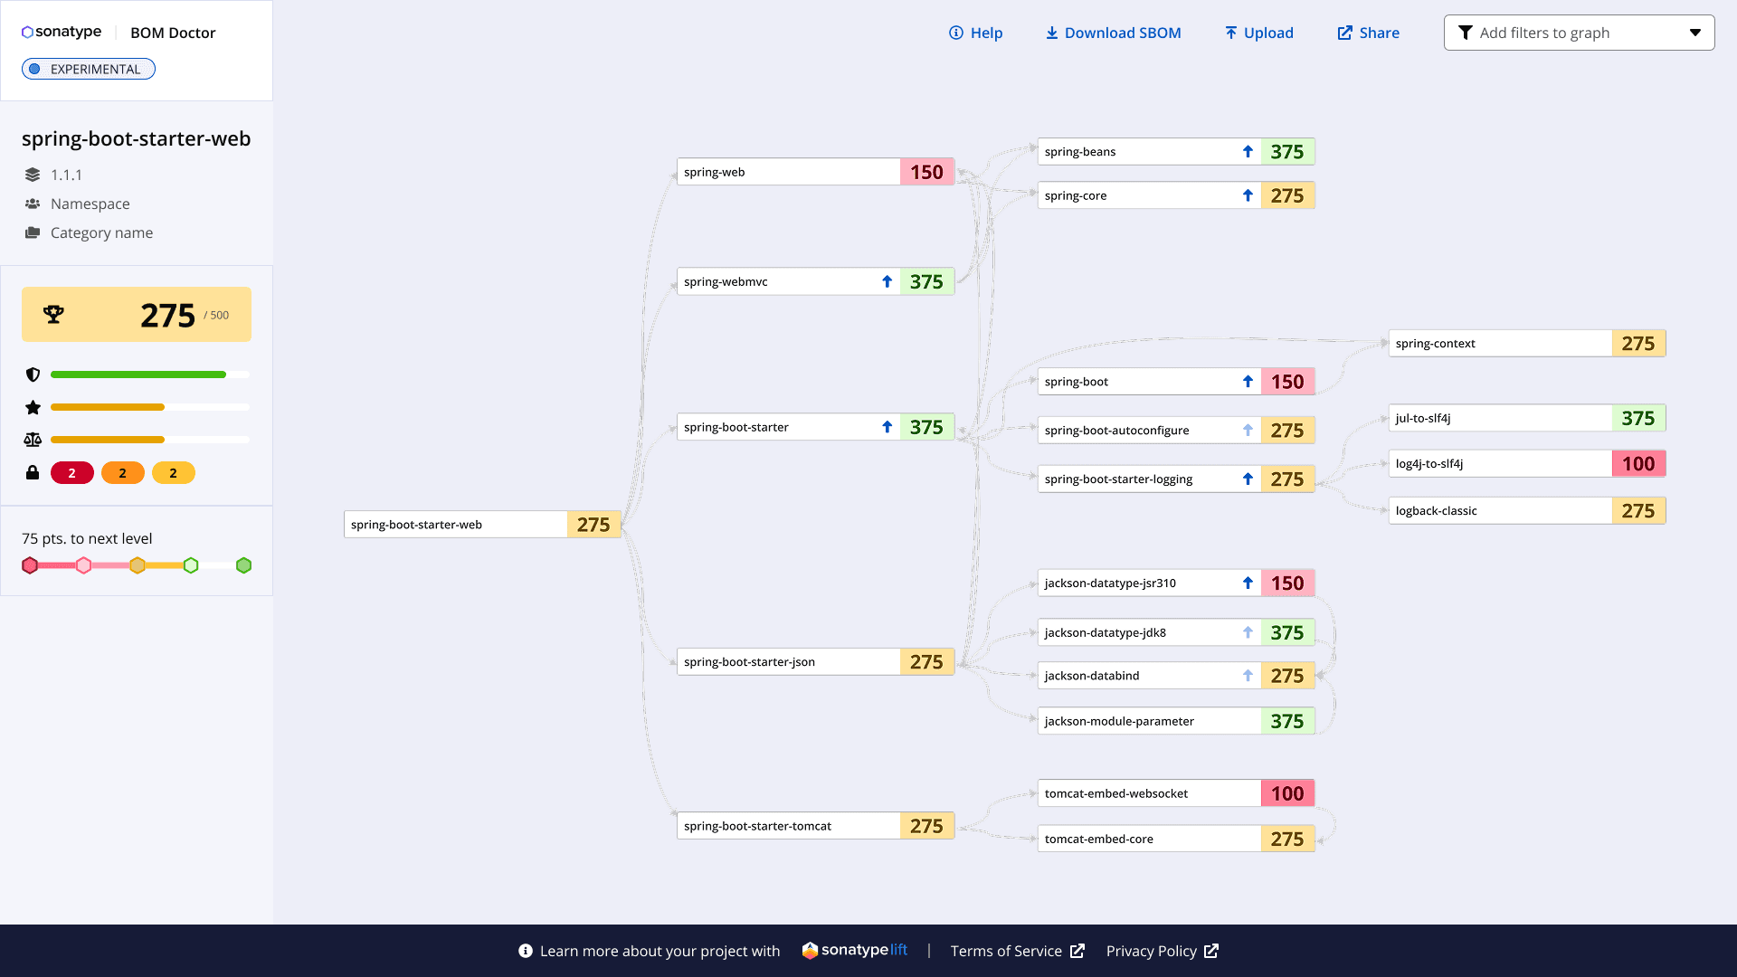The width and height of the screenshot is (1737, 977).
Task: Click the red critical count badge
Action: [x=72, y=473]
